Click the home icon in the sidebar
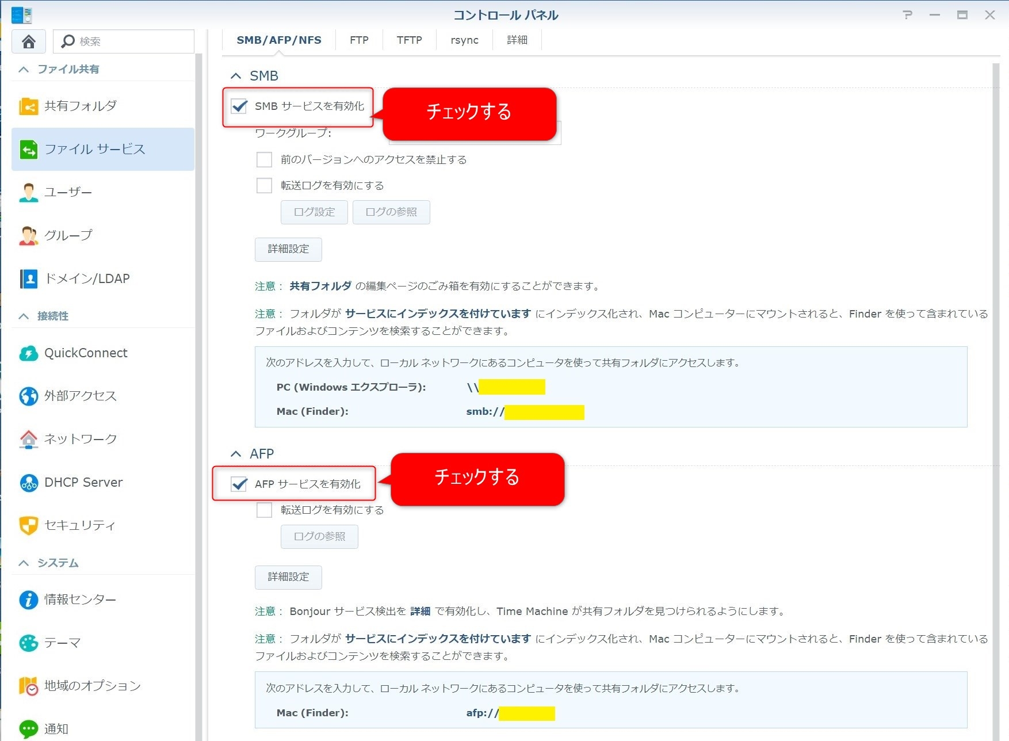Image resolution: width=1009 pixels, height=741 pixels. (x=29, y=41)
